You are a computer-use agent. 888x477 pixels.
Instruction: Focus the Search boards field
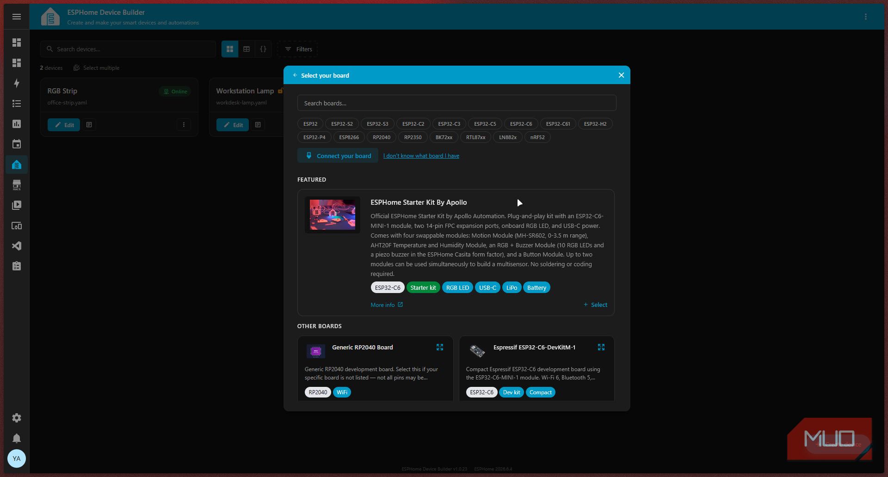point(456,103)
